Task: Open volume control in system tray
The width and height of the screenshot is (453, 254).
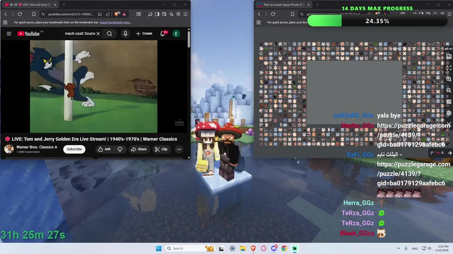Action: point(430,248)
